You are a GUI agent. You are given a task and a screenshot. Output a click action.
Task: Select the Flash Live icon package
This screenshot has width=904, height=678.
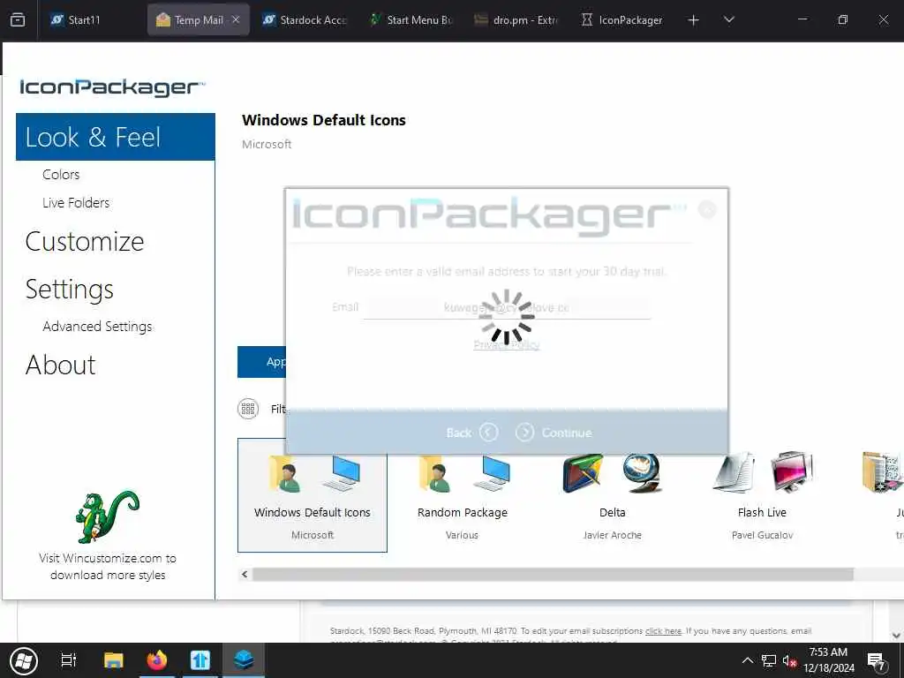tap(762, 497)
